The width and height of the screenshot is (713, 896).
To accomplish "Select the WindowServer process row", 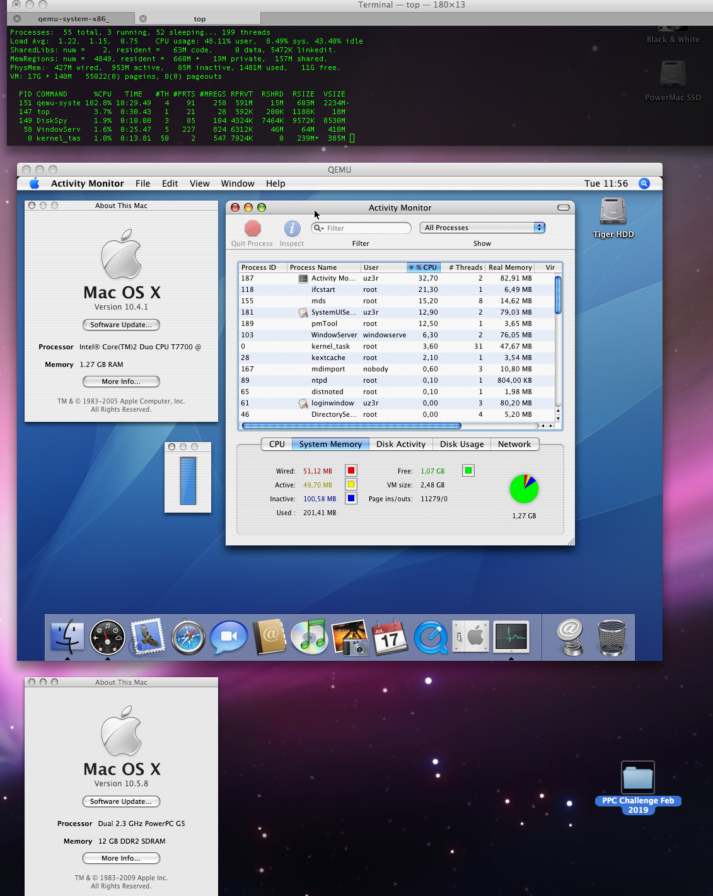I will pos(397,335).
